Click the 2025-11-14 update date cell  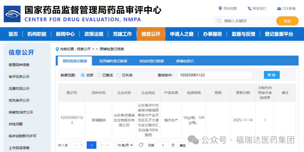pos(243,120)
